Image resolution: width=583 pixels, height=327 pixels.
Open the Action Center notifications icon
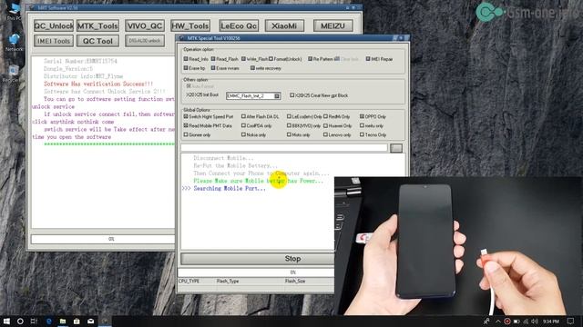pos(571,321)
